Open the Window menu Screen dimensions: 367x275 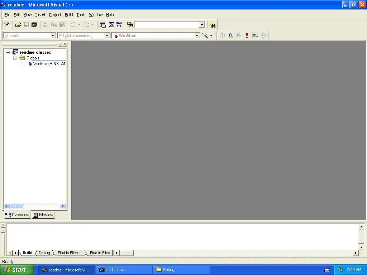(x=96, y=15)
